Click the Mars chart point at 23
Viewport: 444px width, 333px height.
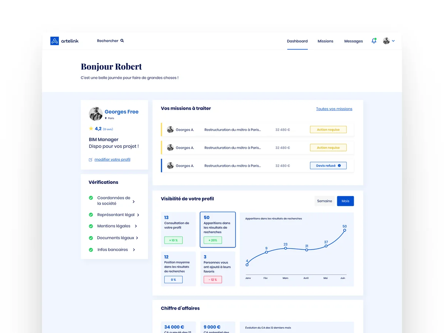click(285, 248)
